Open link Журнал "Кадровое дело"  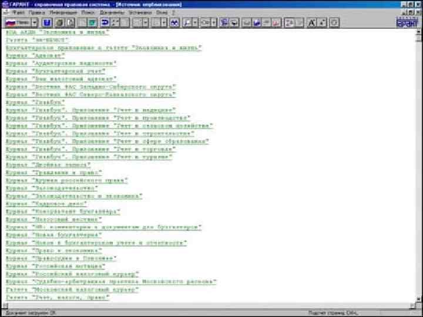(x=46, y=204)
